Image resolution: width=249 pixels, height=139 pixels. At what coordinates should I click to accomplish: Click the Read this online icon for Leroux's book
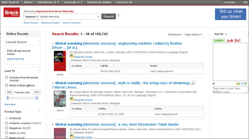click(72, 99)
